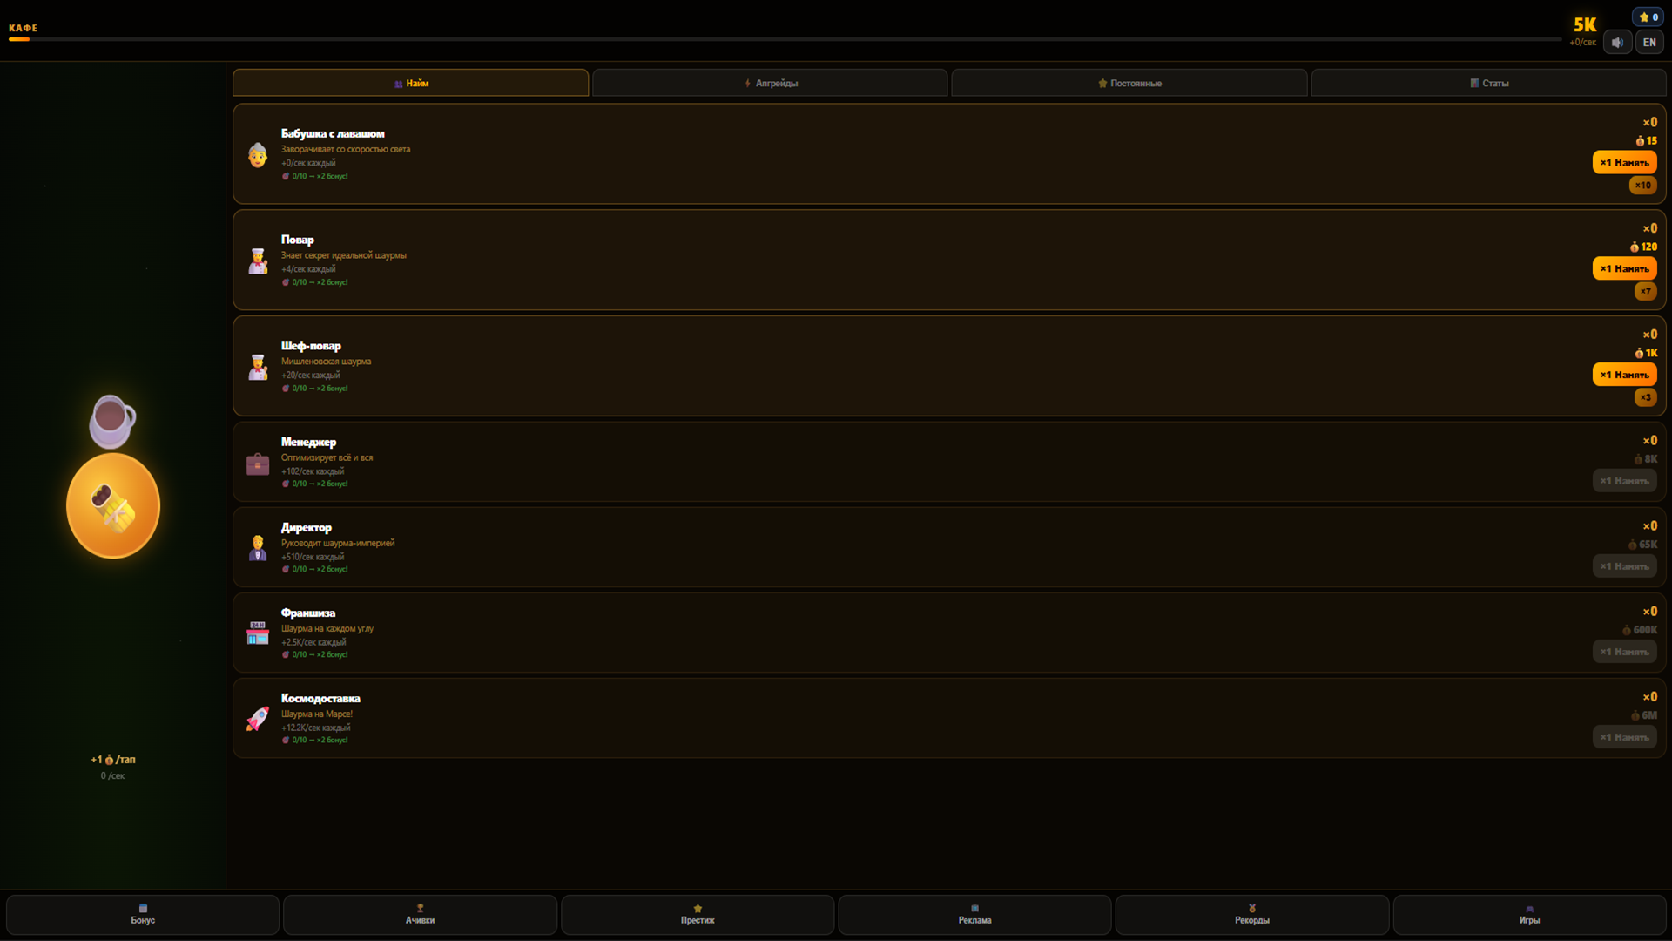Click the Бабушка с лавашом title
Viewport: 1672px width, 941px height.
(333, 133)
